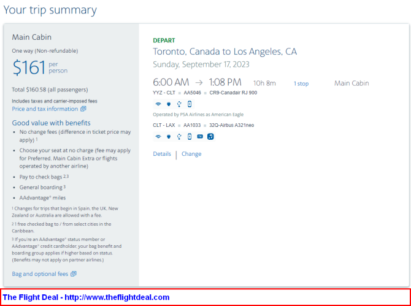The height and width of the screenshot is (306, 411).
Task: Click the USB power icon for CLT - LAX flight
Action: (x=179, y=137)
